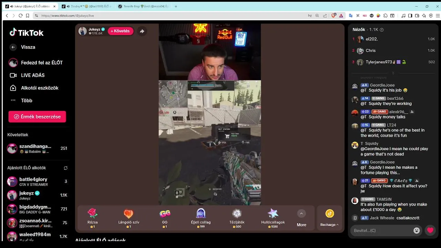
Task: Click the live video player
Action: coord(209,114)
